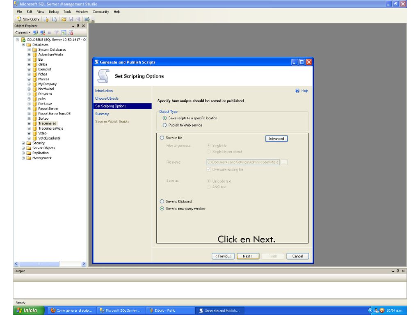Click the Inicio start button
This screenshot has width=420, height=315.
click(x=28, y=310)
